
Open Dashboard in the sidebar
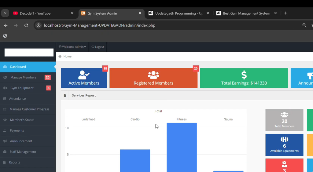tap(28, 67)
